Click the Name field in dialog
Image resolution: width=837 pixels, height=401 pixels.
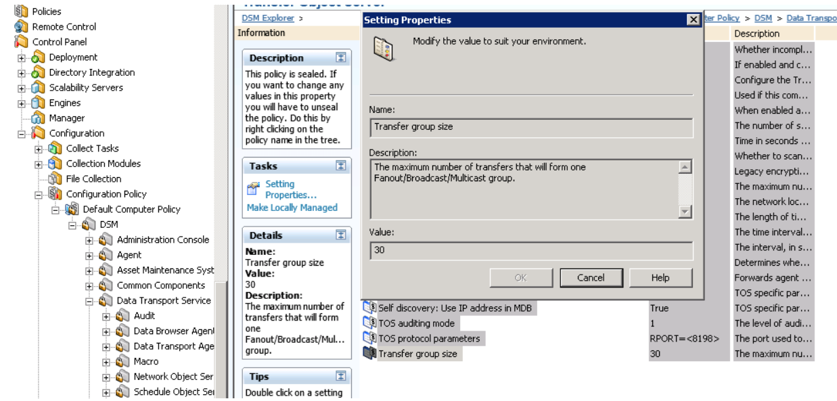click(531, 126)
